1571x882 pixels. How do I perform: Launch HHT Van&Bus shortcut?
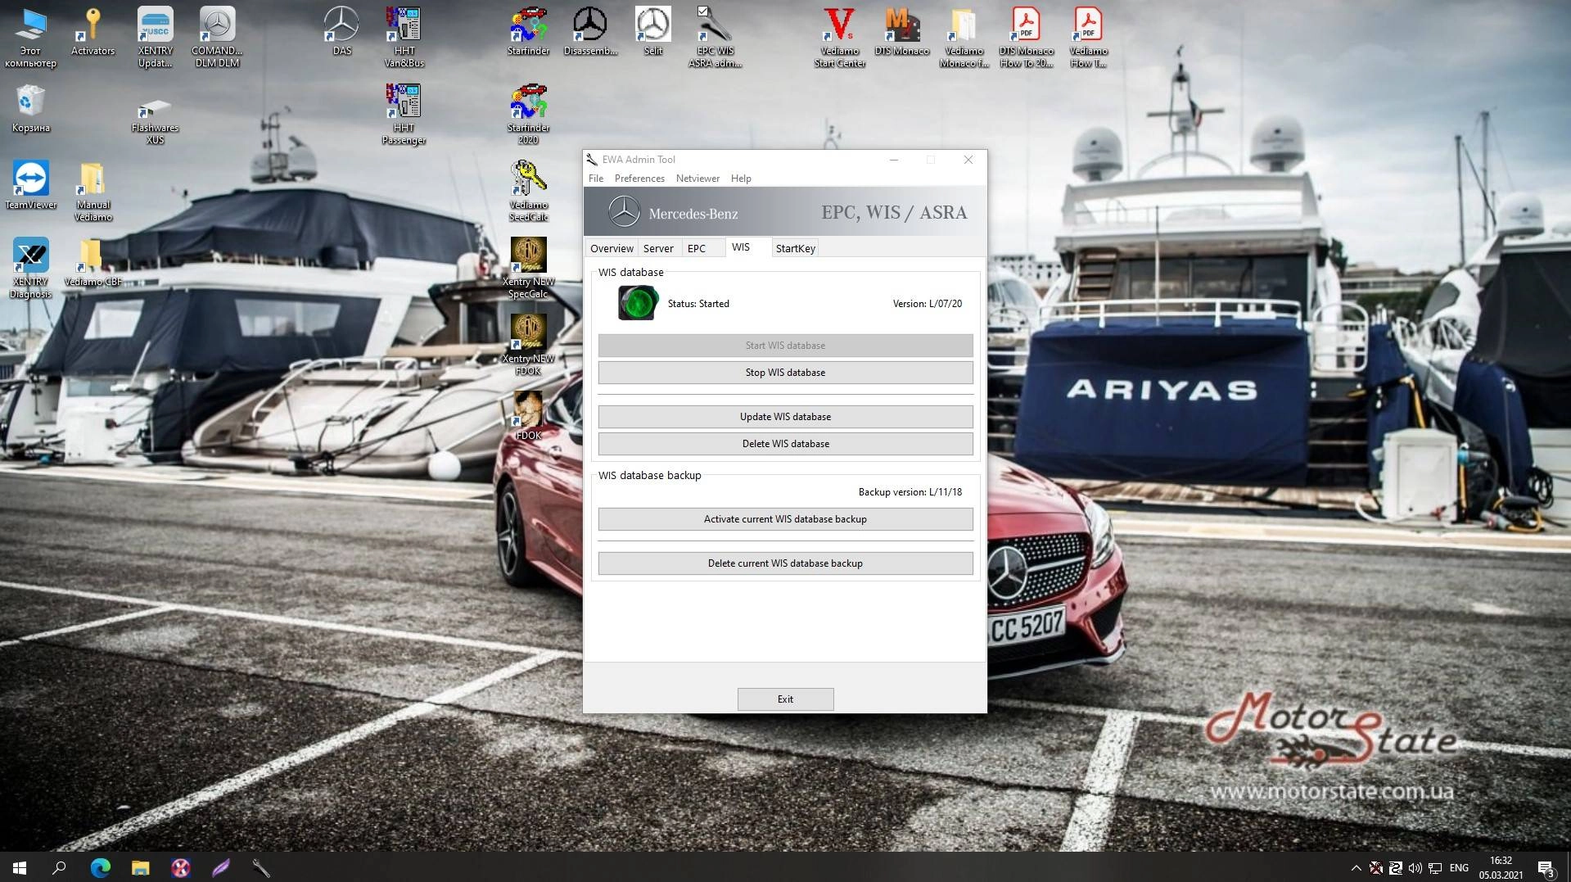404,37
